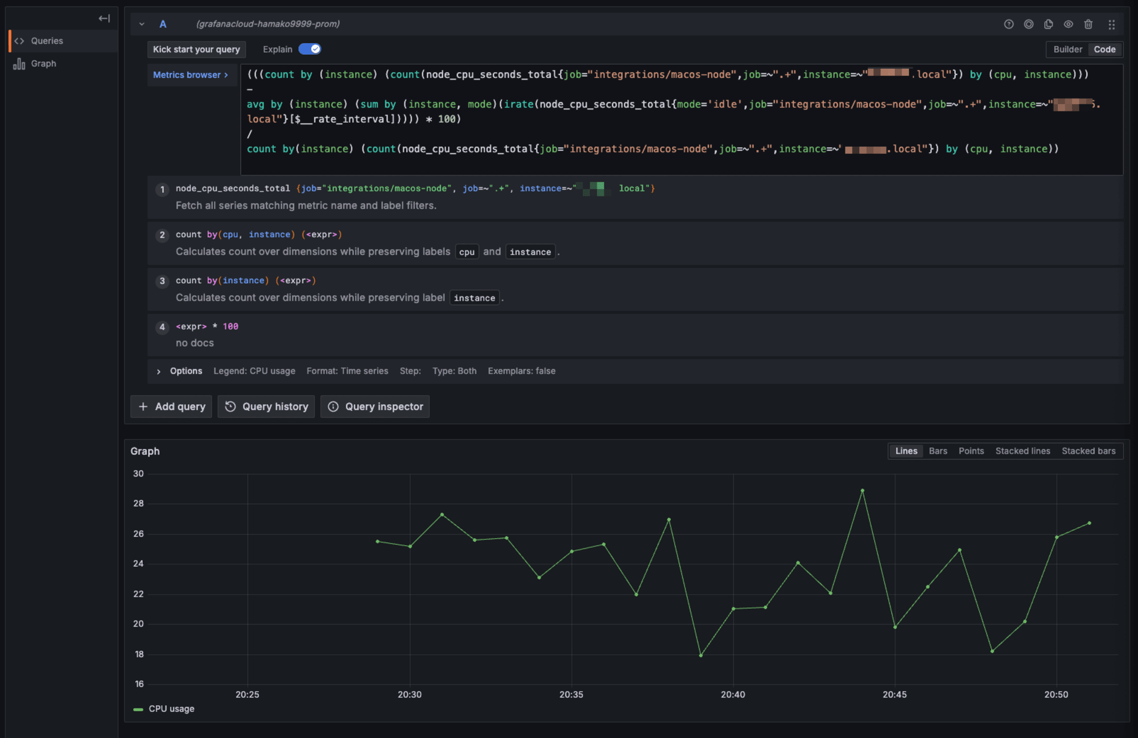Click the 20:40 time axis label
This screenshot has height=738, width=1138.
(x=733, y=695)
